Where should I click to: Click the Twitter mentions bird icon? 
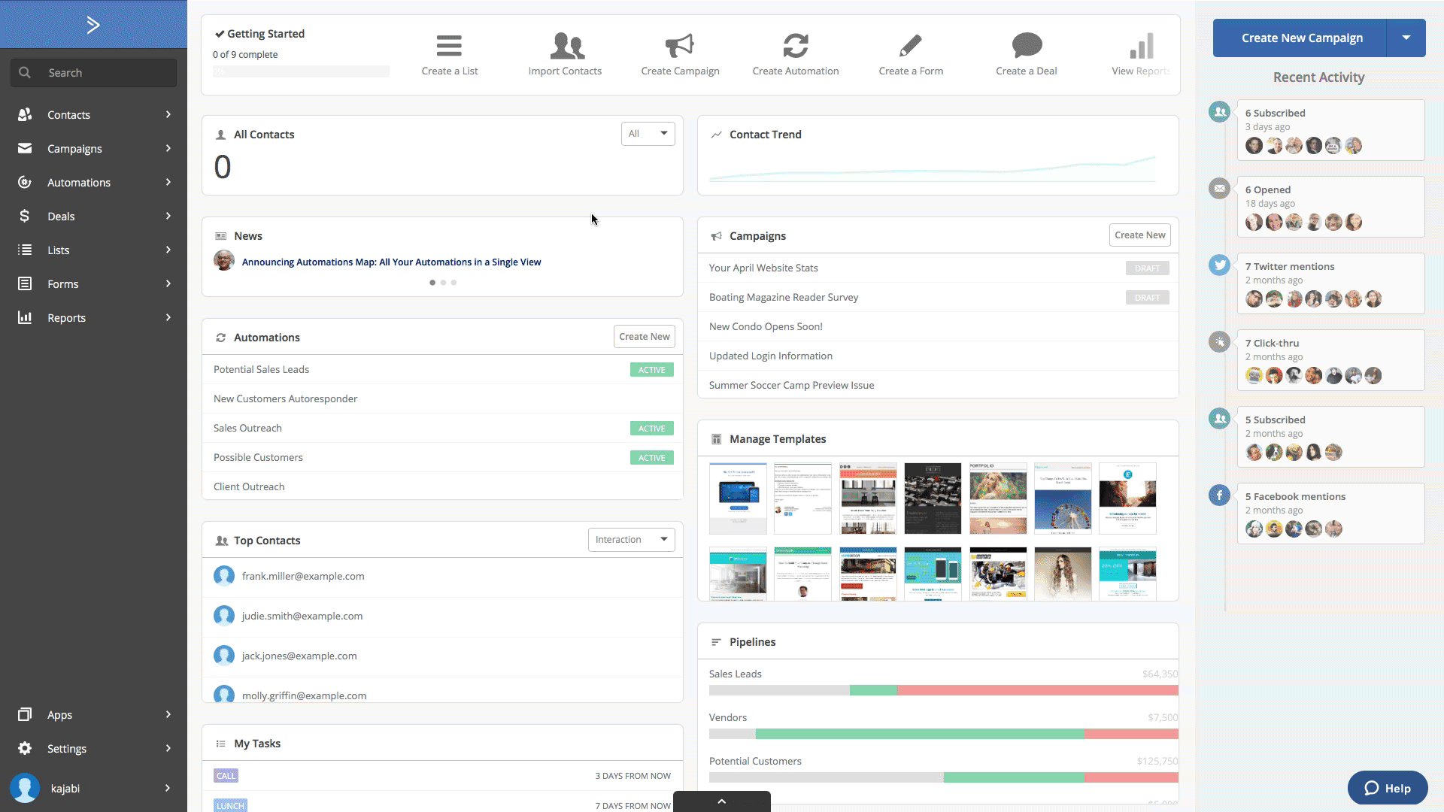[x=1219, y=265]
